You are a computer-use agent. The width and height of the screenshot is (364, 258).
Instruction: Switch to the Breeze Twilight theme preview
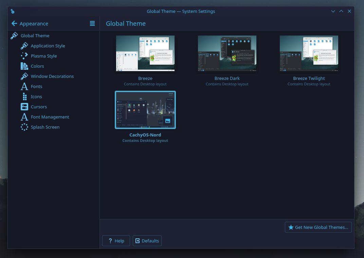point(309,53)
